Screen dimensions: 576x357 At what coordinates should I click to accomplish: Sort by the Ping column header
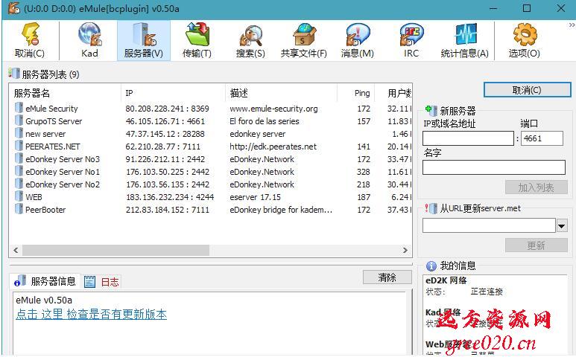tap(356, 93)
